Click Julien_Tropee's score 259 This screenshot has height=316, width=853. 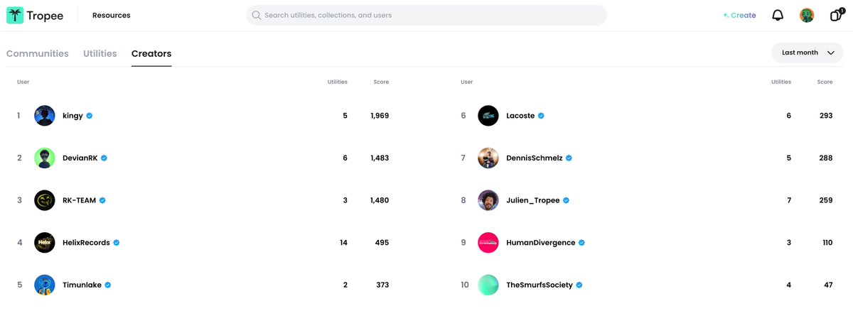tap(825, 200)
